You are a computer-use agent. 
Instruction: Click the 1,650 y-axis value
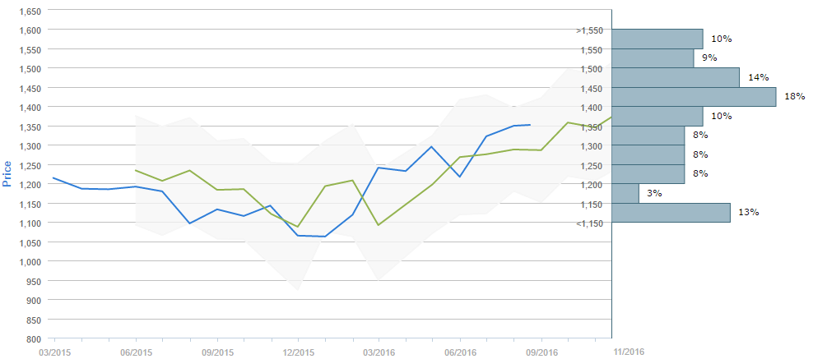tap(30, 11)
